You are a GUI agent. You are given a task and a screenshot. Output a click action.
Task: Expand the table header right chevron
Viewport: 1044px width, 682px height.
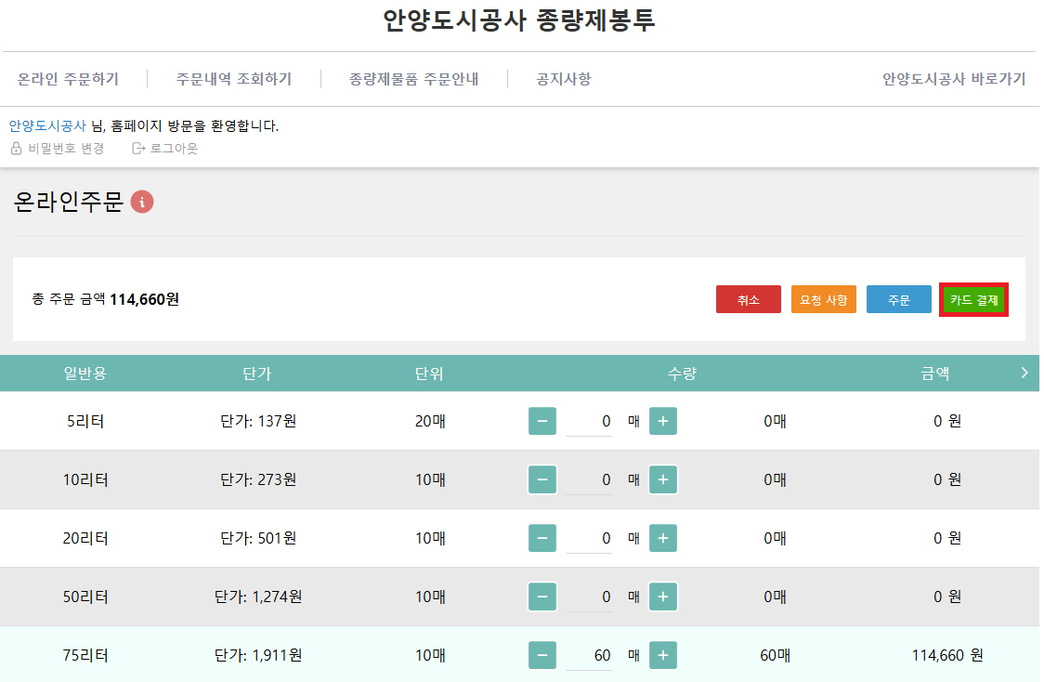[x=1024, y=373]
